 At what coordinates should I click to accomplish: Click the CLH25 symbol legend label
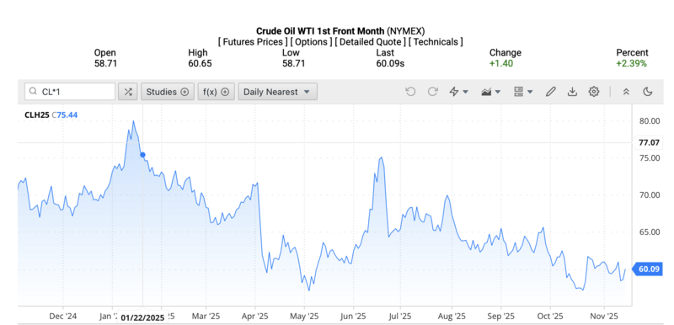pyautogui.click(x=37, y=115)
